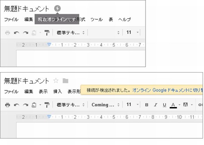The width and height of the screenshot is (204, 145).
Task: Click the 無題ドキュメント title in the upper screenshot
Action: (x=27, y=9)
